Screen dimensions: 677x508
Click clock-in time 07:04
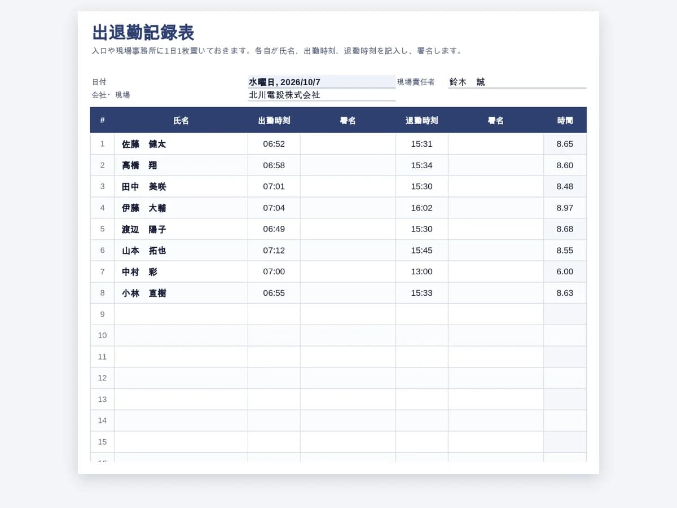coord(274,208)
